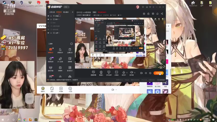Screen dimensions: 217x122
Task: Click the stream title 【灰灰】Look到发呆
Action: (84, 12)
